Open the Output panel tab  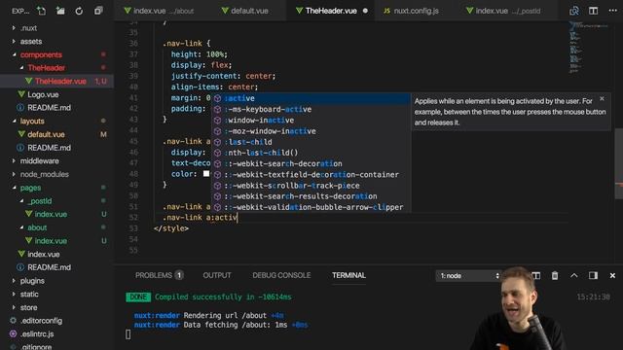click(x=217, y=275)
